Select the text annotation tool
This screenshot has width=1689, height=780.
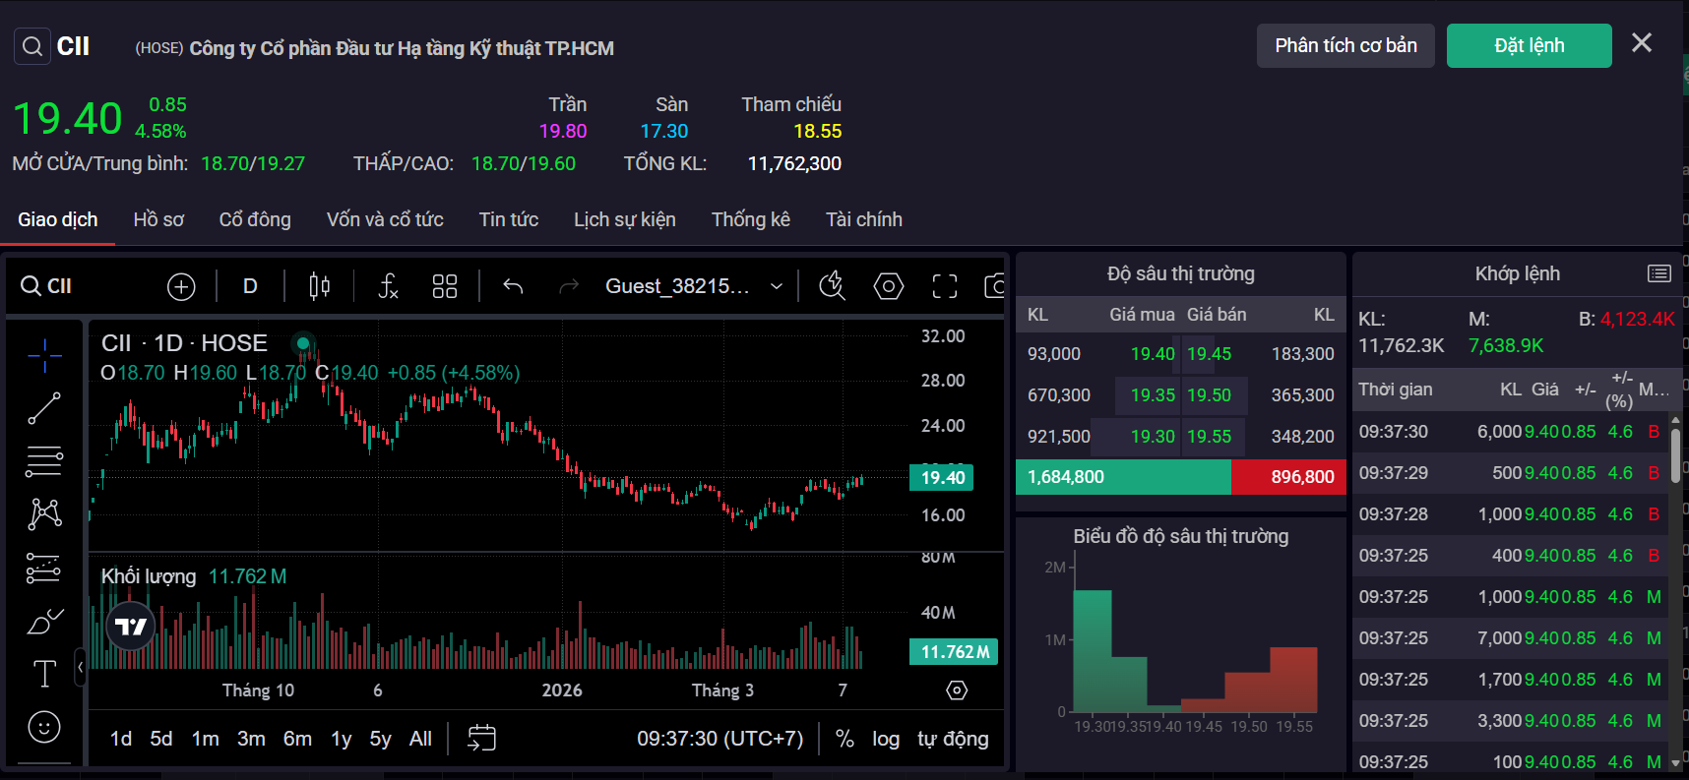(44, 674)
